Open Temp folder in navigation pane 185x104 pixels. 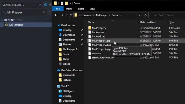[x=66, y=59]
